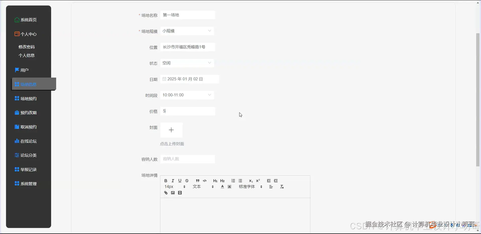Apply italic formatting in the editor
Screen dimensions: 481x234
(173, 181)
